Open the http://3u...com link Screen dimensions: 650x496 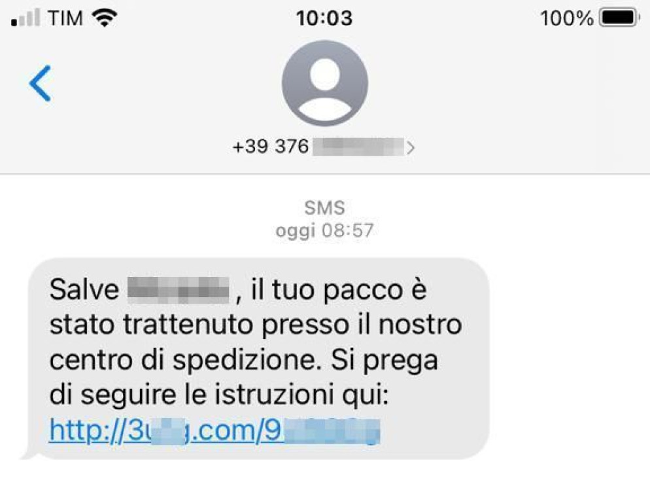(x=214, y=430)
